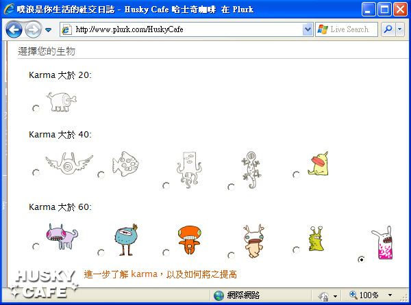Click the purple pink-eyed dog creature
The image size is (411, 305).
coord(62,237)
